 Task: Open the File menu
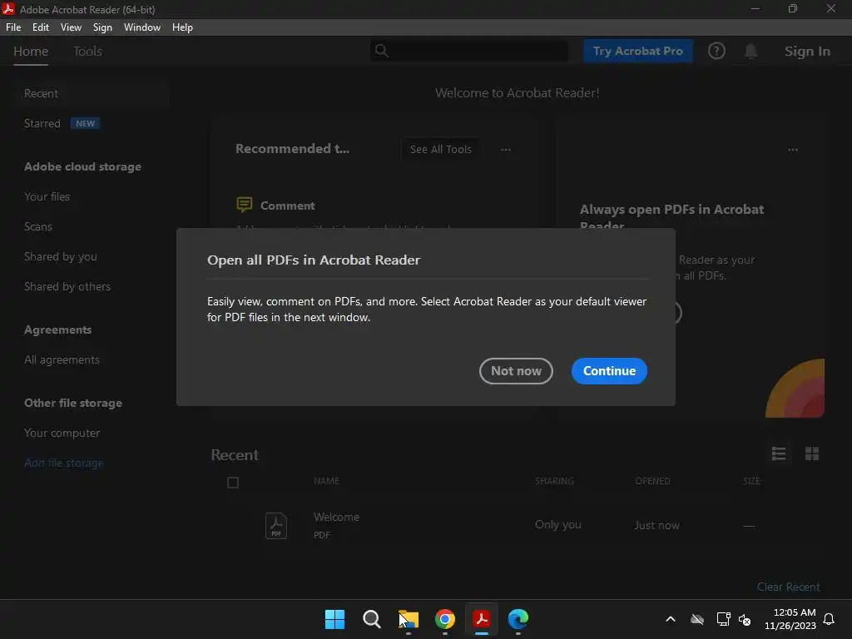pos(13,27)
